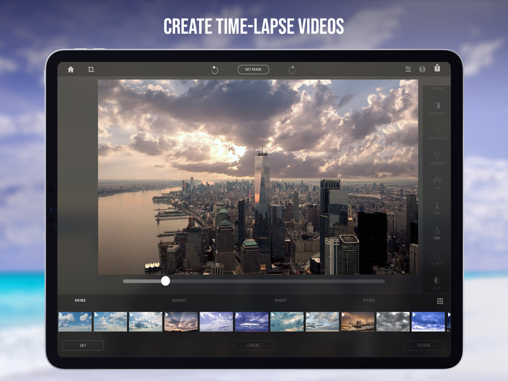Select the Hue adjustment
Screen dimensions: 508x381
coord(437,183)
